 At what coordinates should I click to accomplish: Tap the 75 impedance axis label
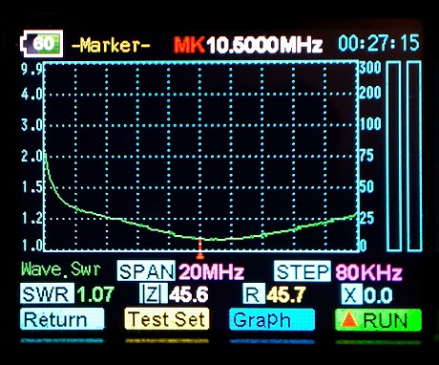tap(366, 156)
